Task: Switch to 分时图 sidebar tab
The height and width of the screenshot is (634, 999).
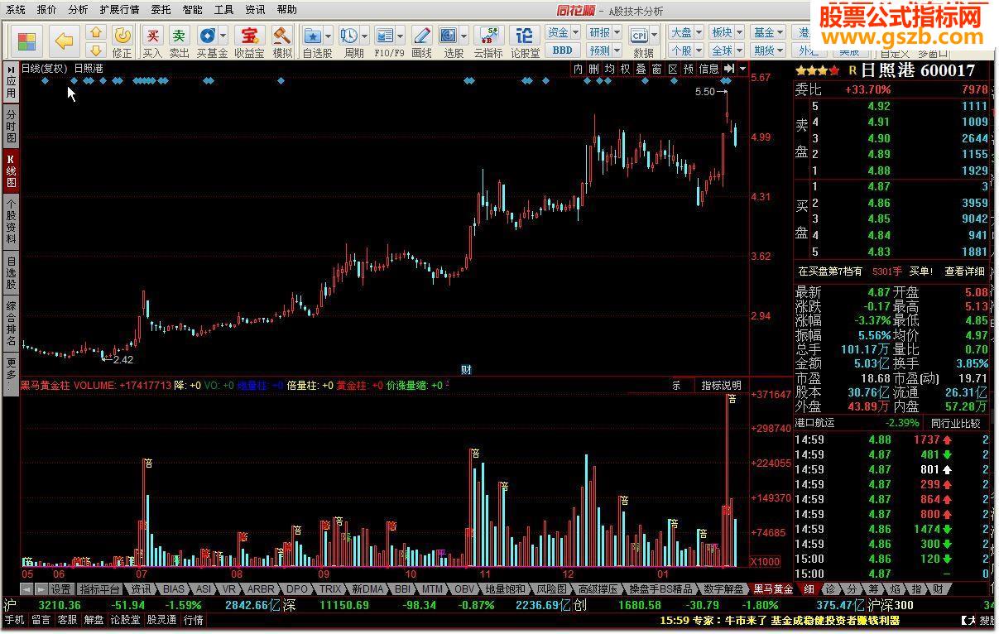Action: (x=11, y=126)
